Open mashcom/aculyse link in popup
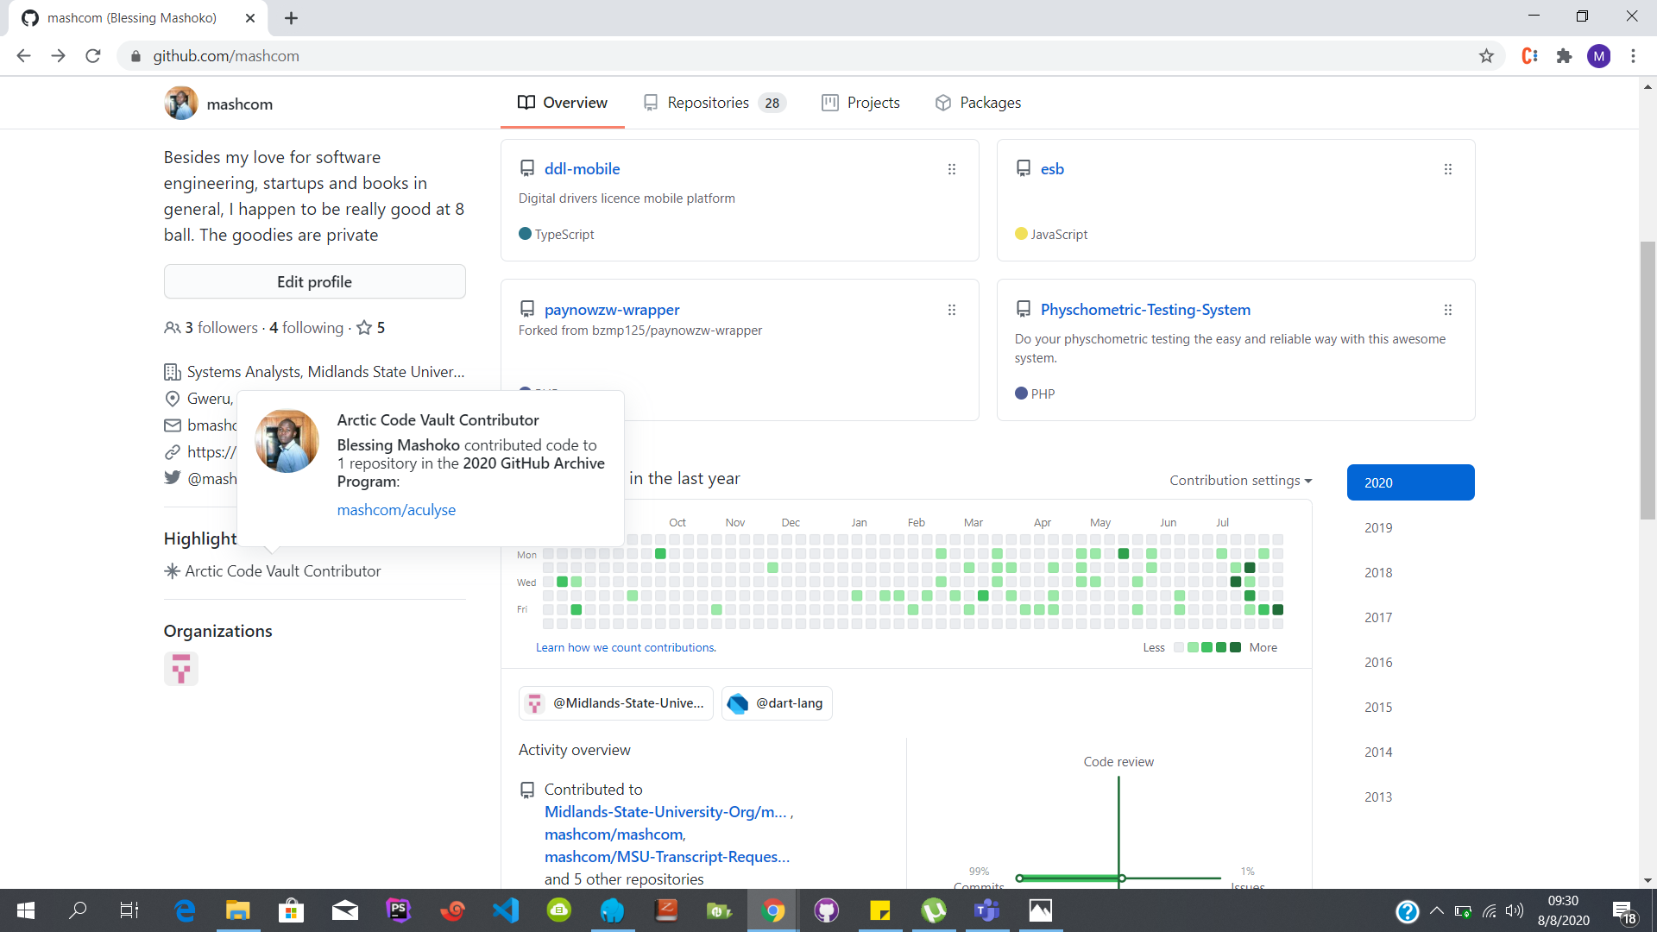This screenshot has width=1657, height=932. click(x=396, y=510)
